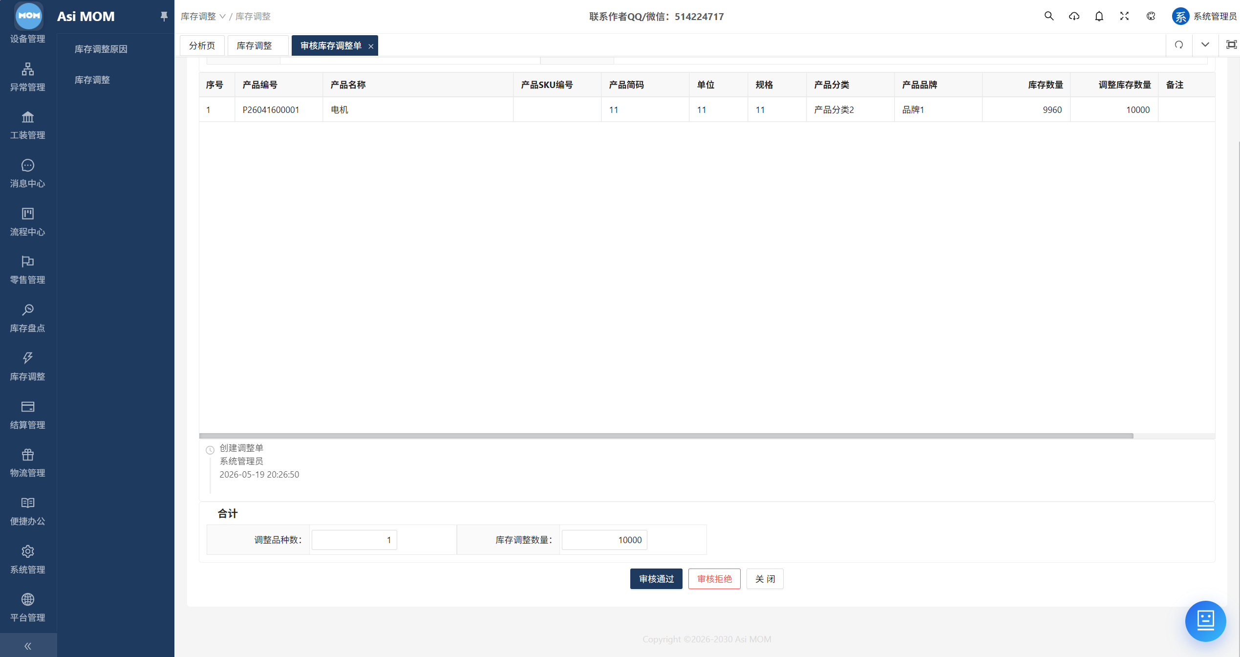Open 库存调整原因 submenu item
1240x657 pixels.
(x=101, y=49)
